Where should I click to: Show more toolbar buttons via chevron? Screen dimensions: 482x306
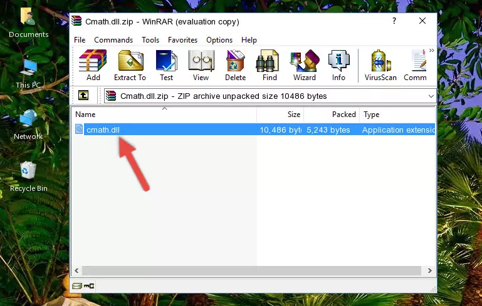pyautogui.click(x=432, y=50)
